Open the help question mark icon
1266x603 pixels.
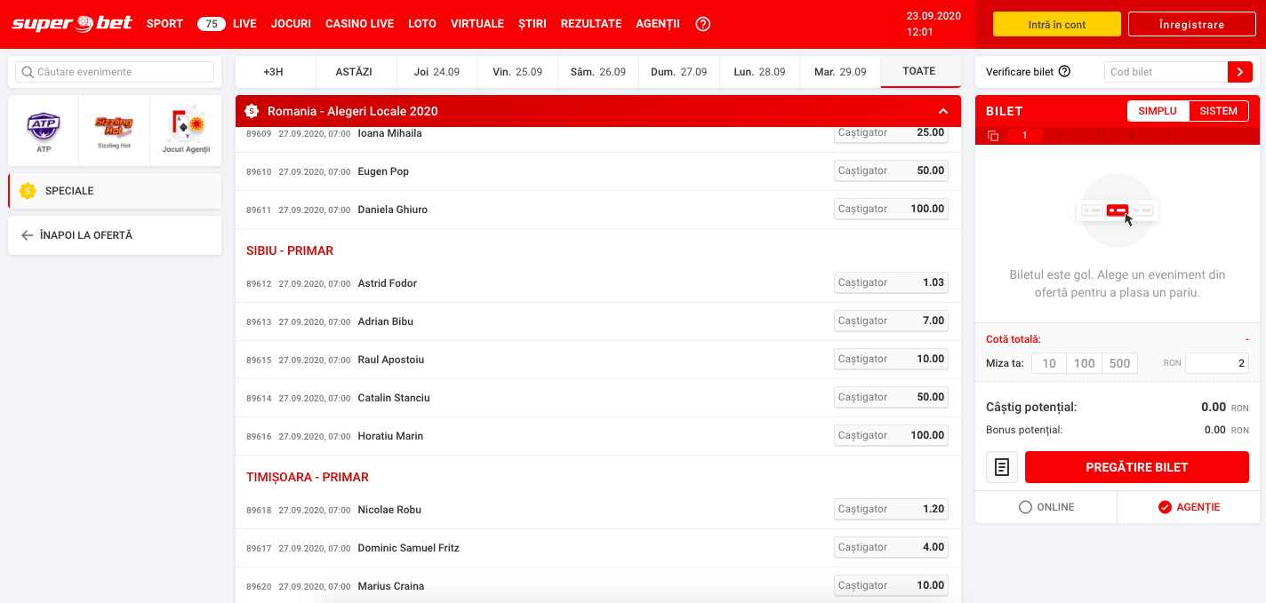[702, 24]
